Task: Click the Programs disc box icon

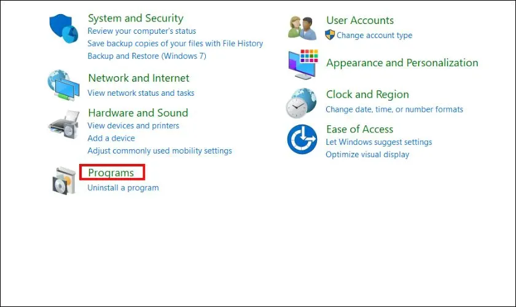Action: (64, 179)
